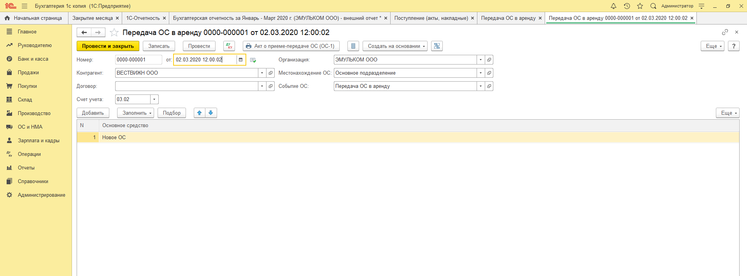Open the calendar picker for document date
This screenshot has height=276, width=747.
coord(241,60)
